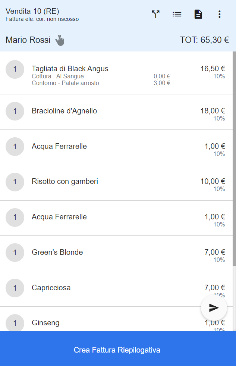Click quantity circle for Tagliata di Black Angus
Image resolution: width=236 pixels, height=366 pixels.
click(x=15, y=69)
